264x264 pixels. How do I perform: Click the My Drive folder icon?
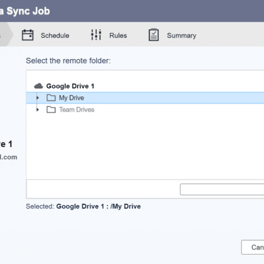[x=51, y=98]
